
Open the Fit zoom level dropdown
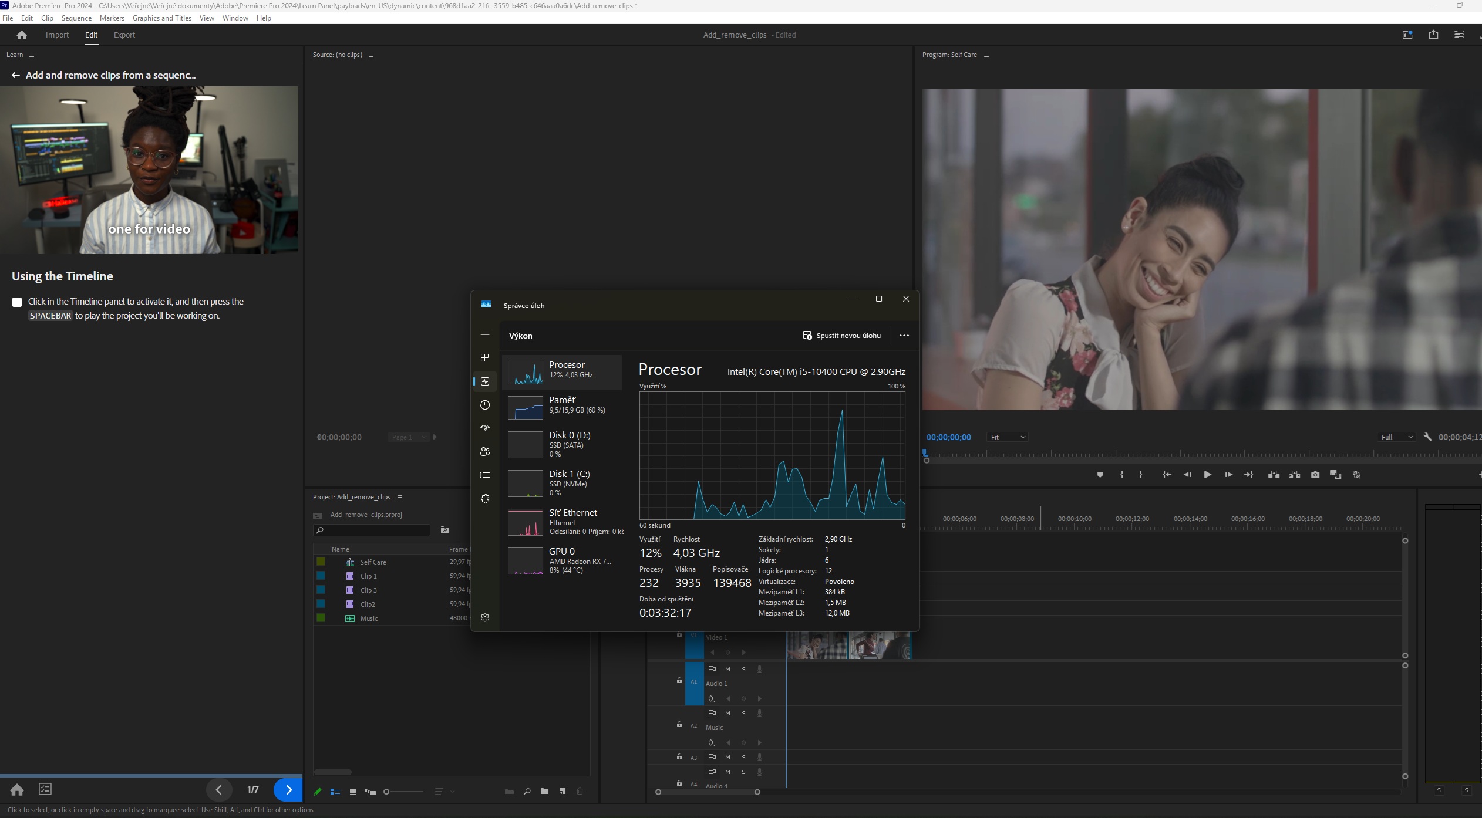(x=1008, y=437)
